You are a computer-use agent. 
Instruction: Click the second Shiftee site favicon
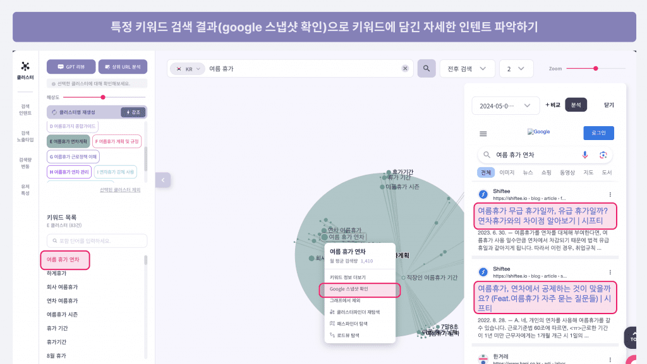point(483,272)
